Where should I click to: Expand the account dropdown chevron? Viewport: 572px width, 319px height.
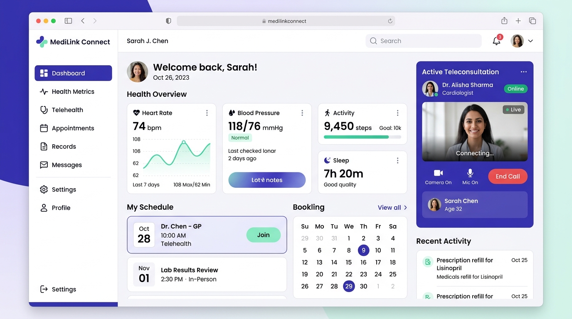click(530, 41)
